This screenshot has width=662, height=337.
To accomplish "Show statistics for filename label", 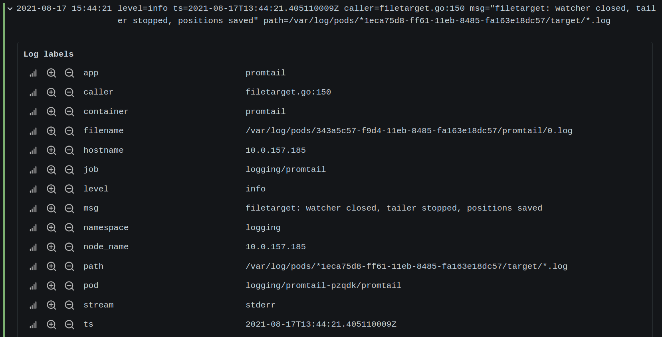I will pyautogui.click(x=33, y=131).
